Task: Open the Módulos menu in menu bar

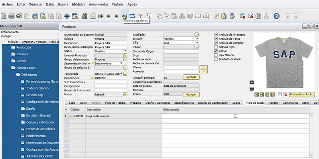Action: click(79, 4)
